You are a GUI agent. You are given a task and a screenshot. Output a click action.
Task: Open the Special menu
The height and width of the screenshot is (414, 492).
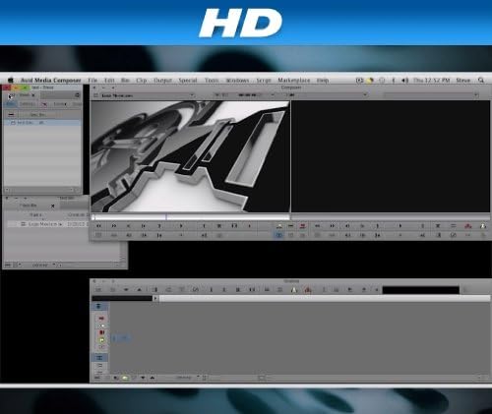[188, 80]
